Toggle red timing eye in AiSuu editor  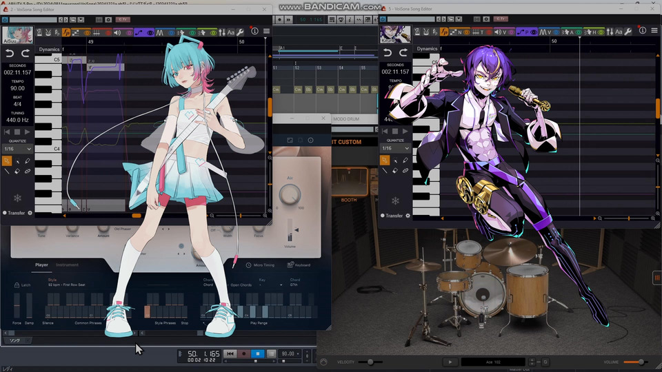pos(108,32)
